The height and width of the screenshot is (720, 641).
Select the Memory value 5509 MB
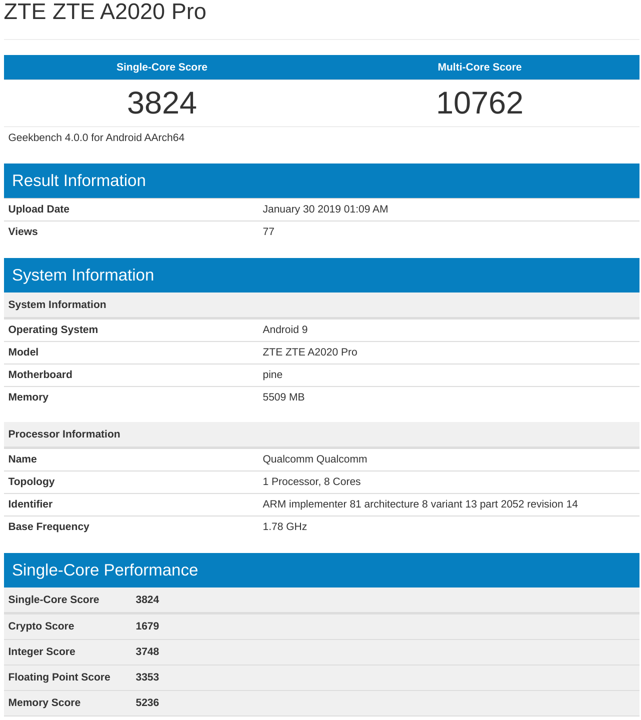[283, 397]
